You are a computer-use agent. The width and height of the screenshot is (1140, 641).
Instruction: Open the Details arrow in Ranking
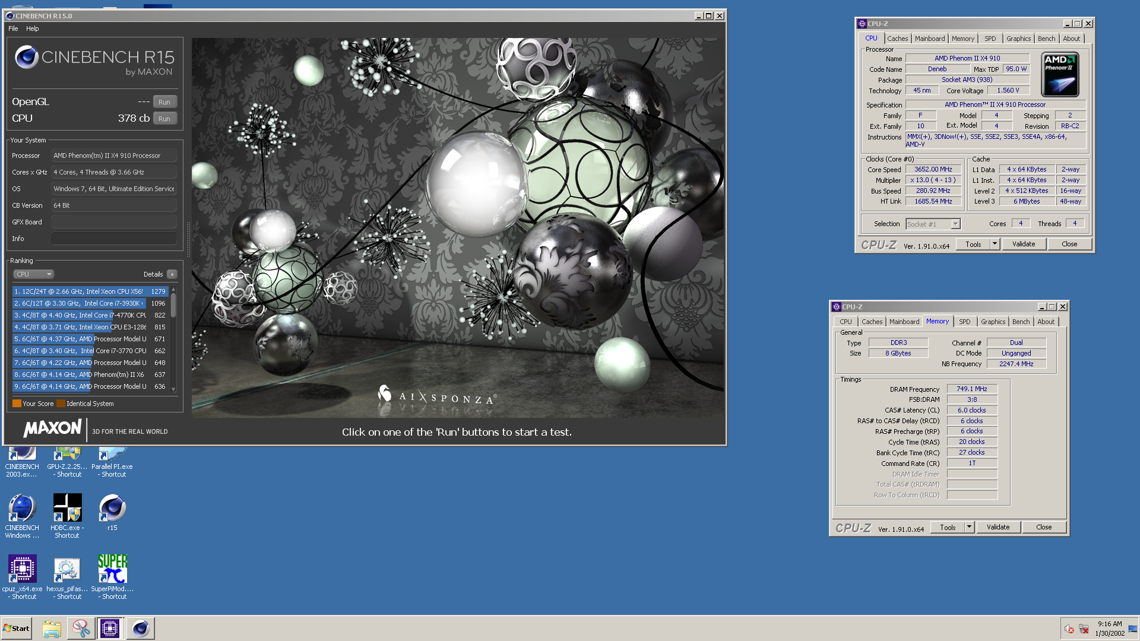(172, 274)
